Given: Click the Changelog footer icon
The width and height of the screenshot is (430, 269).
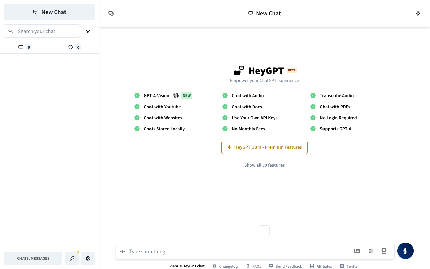Looking at the screenshot, I should [x=215, y=266].
